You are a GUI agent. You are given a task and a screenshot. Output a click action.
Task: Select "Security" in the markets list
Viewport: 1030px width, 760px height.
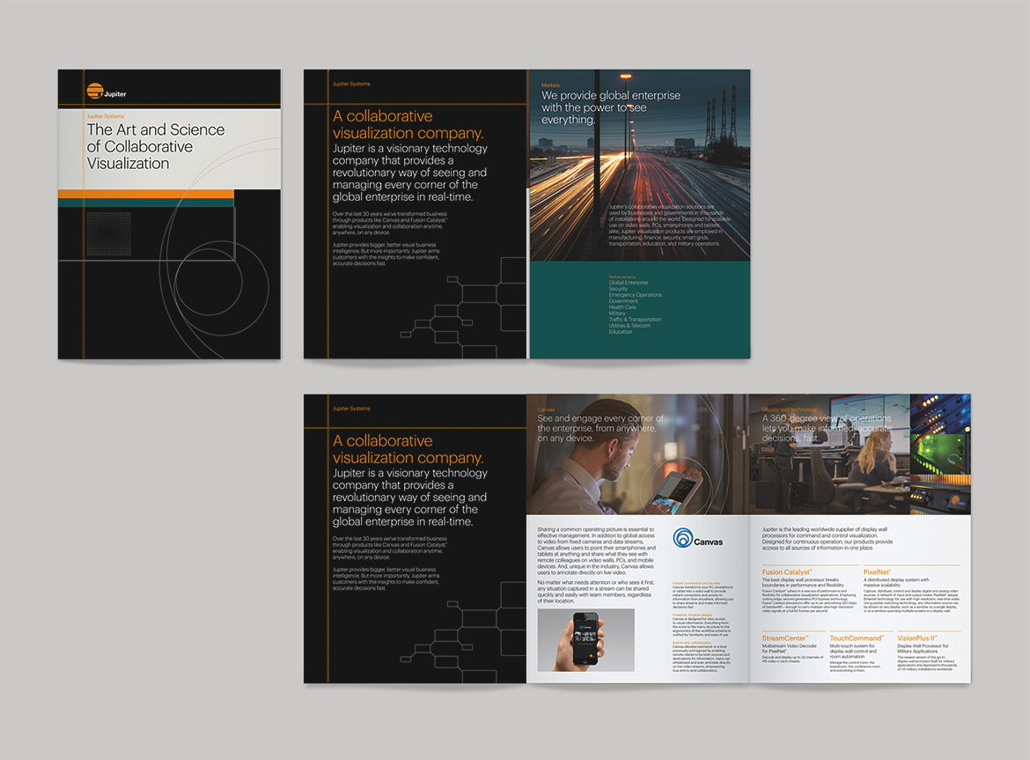(x=618, y=289)
